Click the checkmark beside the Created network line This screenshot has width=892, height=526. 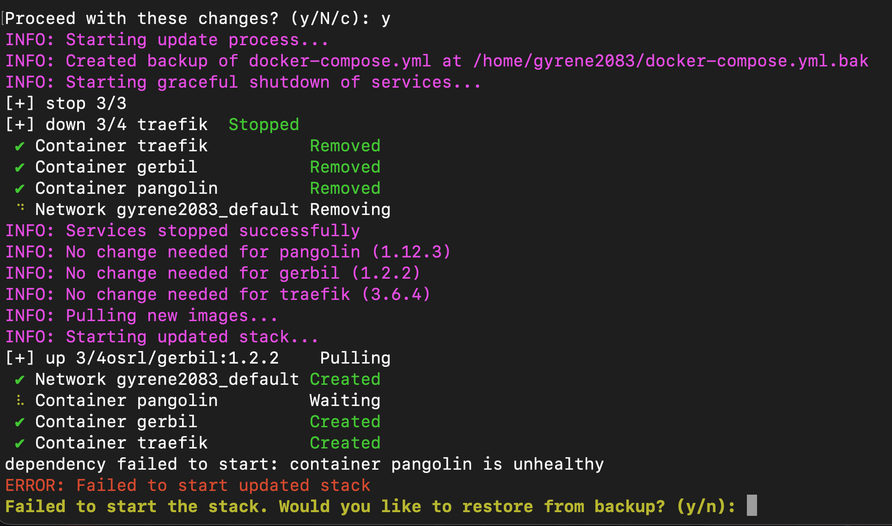[x=20, y=380]
